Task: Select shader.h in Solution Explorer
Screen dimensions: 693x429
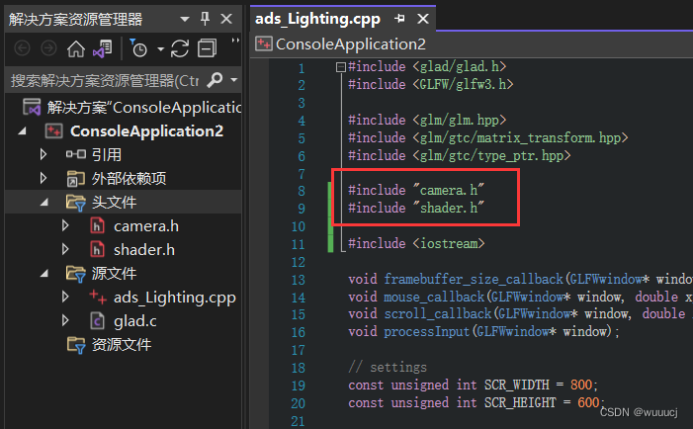Action: [x=144, y=250]
